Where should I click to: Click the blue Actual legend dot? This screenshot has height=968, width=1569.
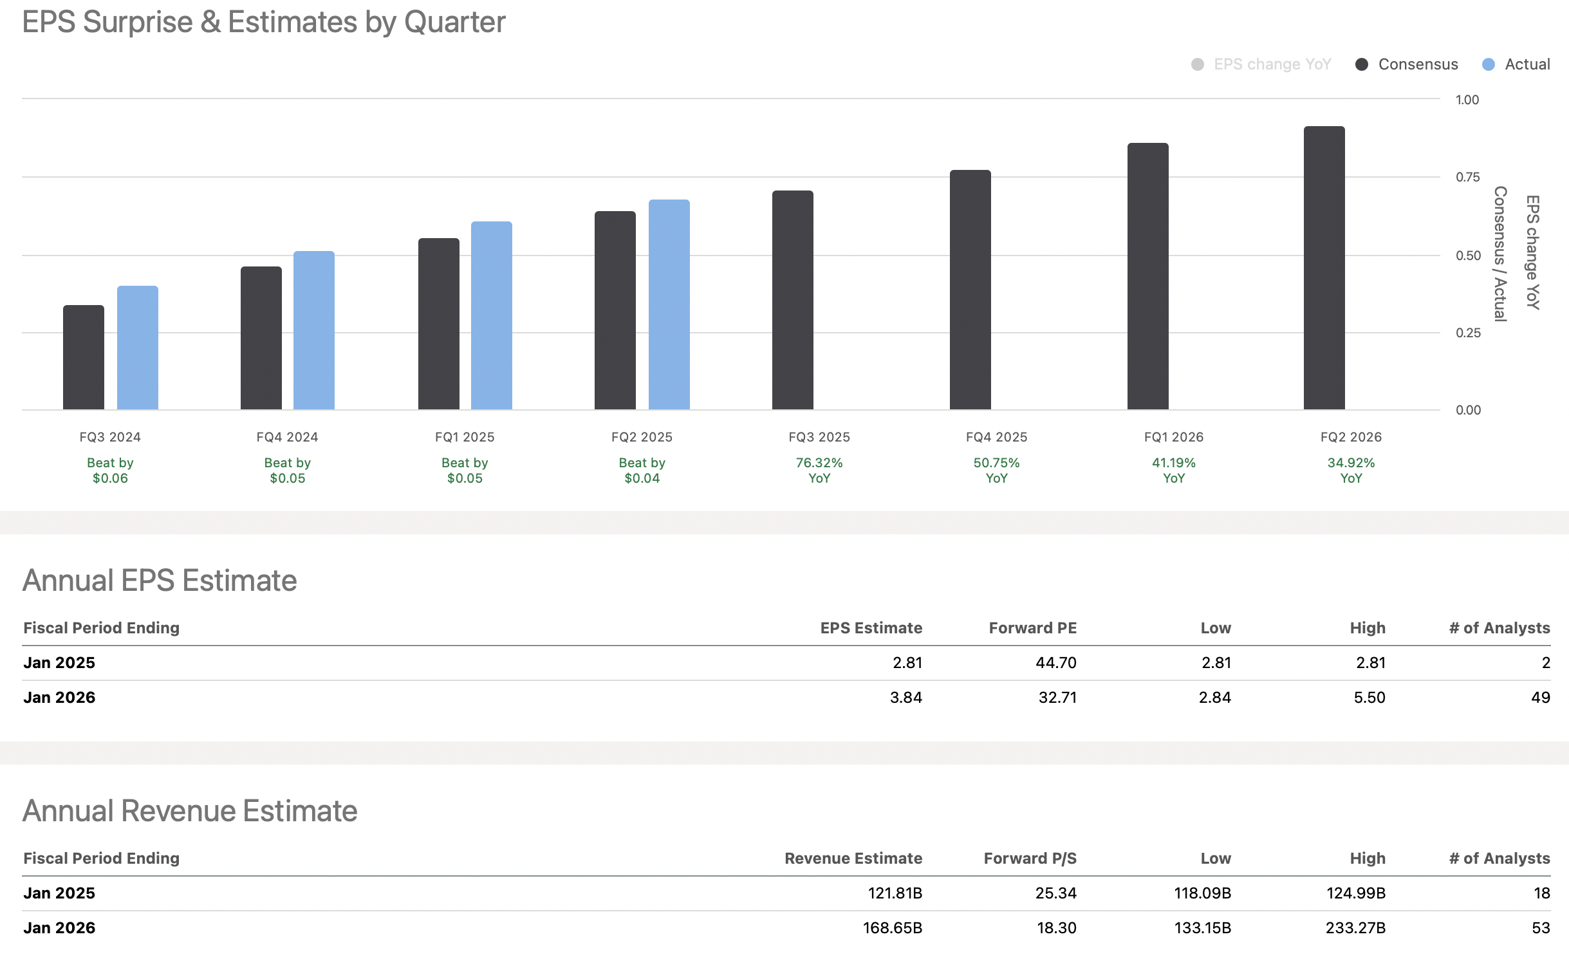[1488, 64]
